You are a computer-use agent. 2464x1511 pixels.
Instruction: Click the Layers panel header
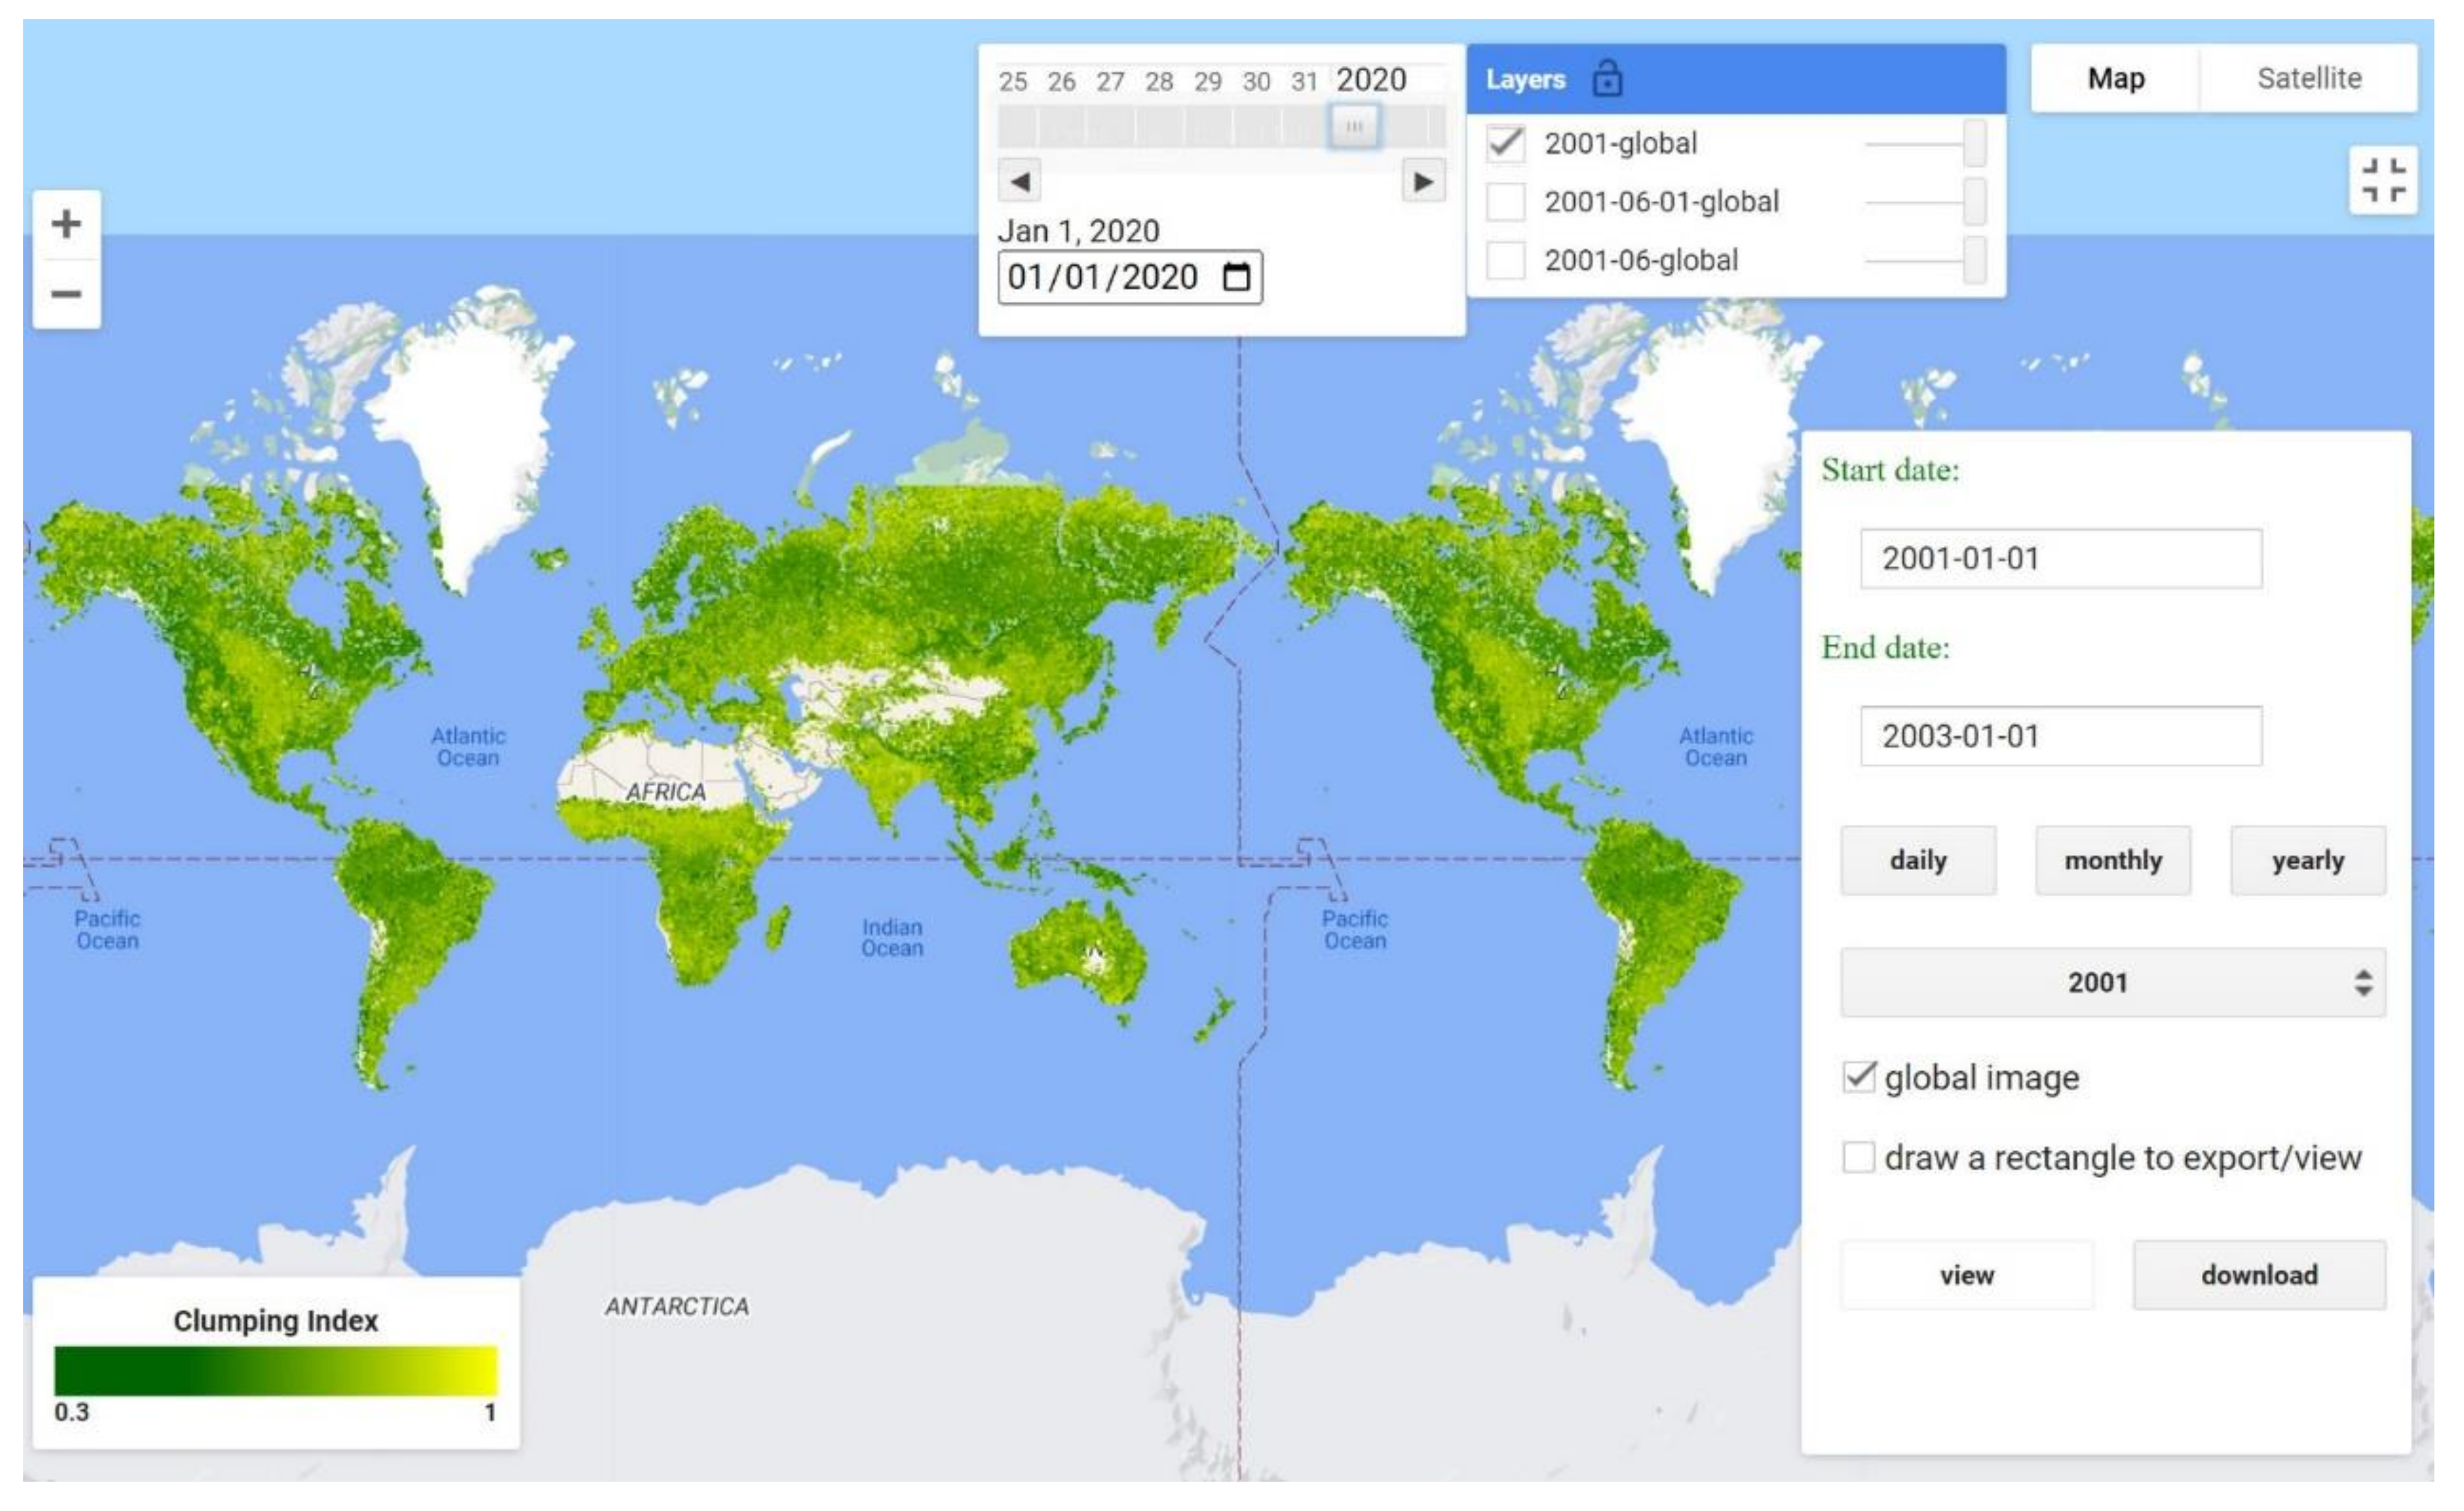pyautogui.click(x=1735, y=78)
